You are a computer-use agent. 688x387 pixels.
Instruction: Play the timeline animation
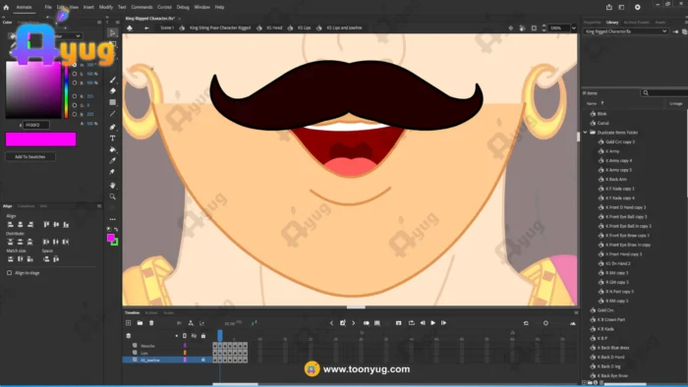point(433,323)
